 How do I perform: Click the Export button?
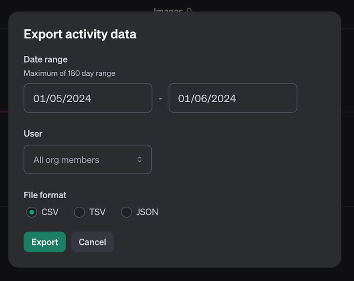(45, 242)
